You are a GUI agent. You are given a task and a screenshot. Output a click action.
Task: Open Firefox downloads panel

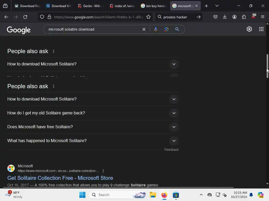coord(225,17)
